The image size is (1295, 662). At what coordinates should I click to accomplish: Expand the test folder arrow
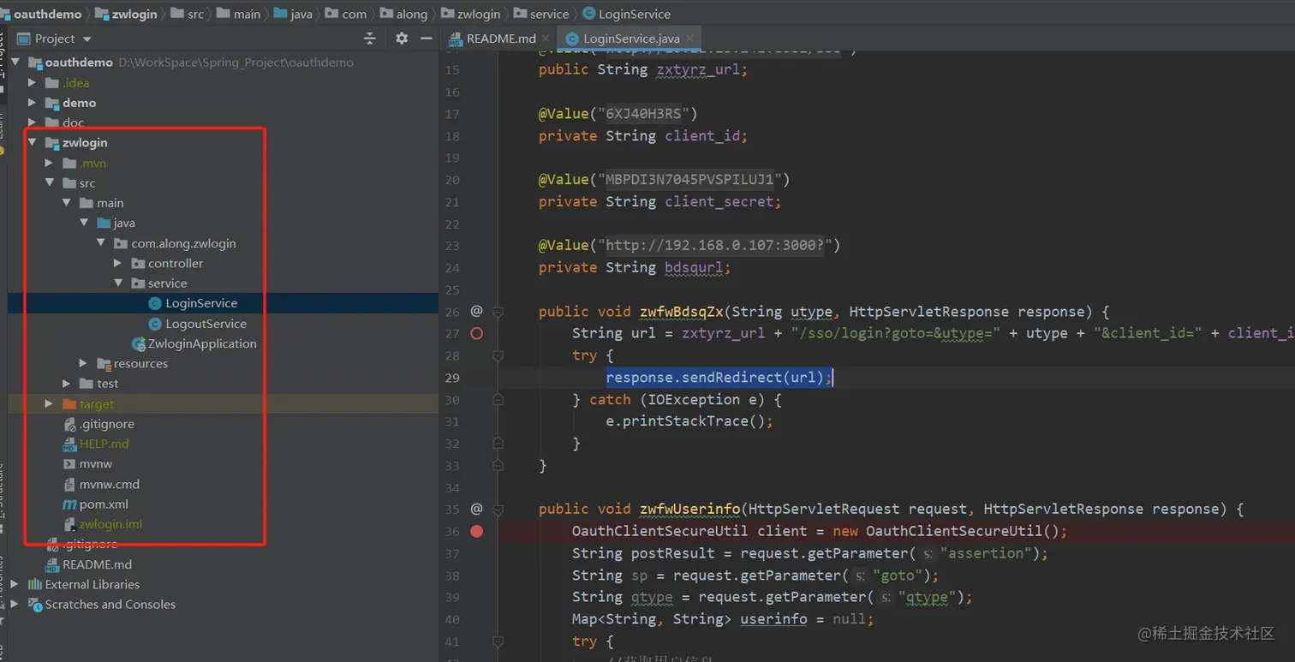coord(67,384)
